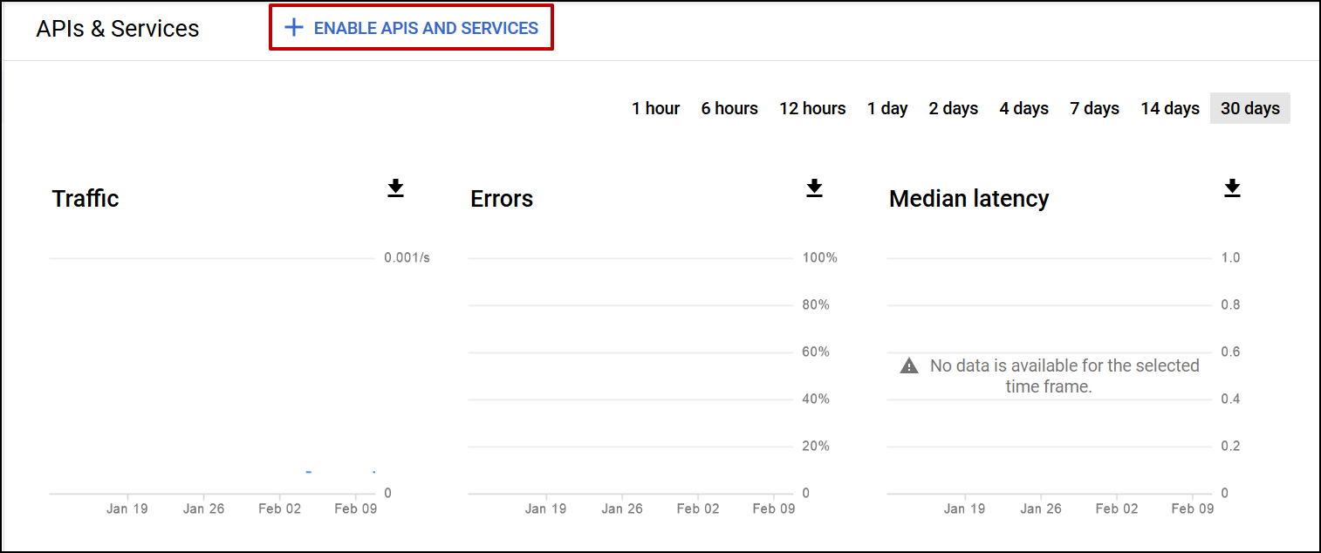
Task: Open ENABLE APIS AND SERVICES
Action: [x=425, y=28]
